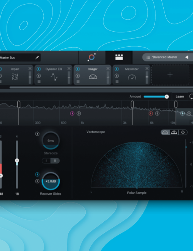Select the Polar Level vectorscope icon

click(x=174, y=132)
